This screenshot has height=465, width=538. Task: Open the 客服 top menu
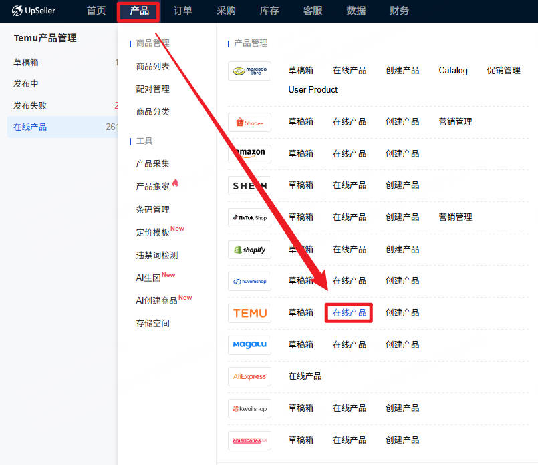pyautogui.click(x=313, y=11)
